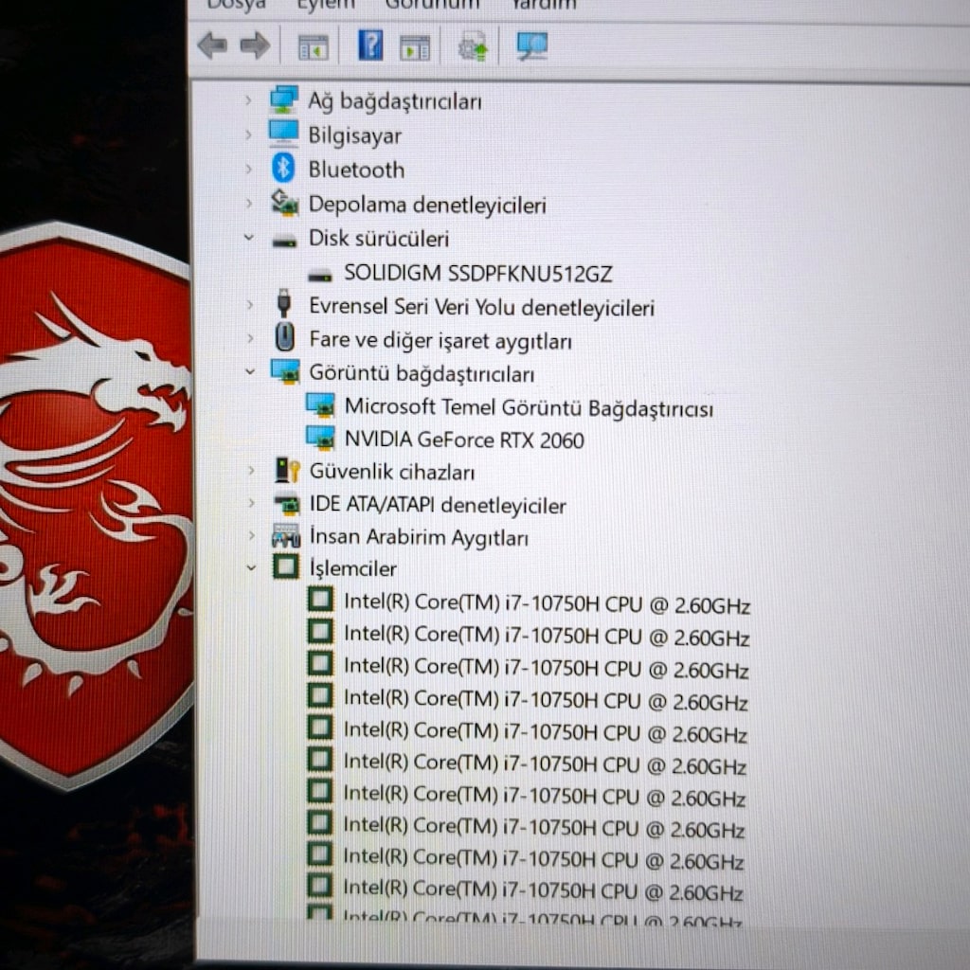Screen dimensions: 970x970
Task: Expand the Bluetooth node
Action: pyautogui.click(x=249, y=169)
